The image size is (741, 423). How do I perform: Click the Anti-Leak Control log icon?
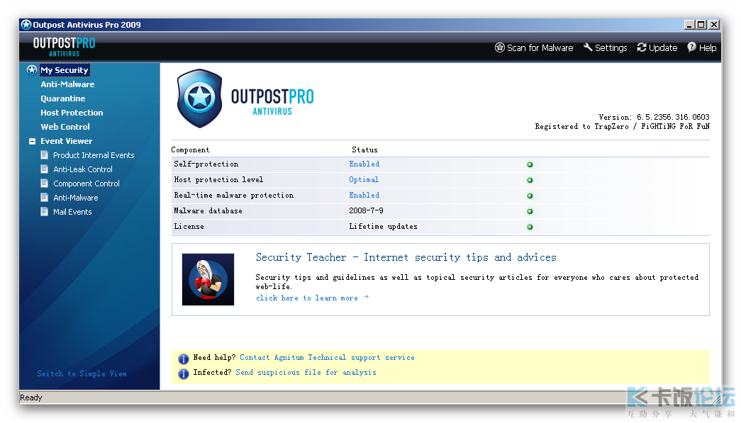coord(45,169)
